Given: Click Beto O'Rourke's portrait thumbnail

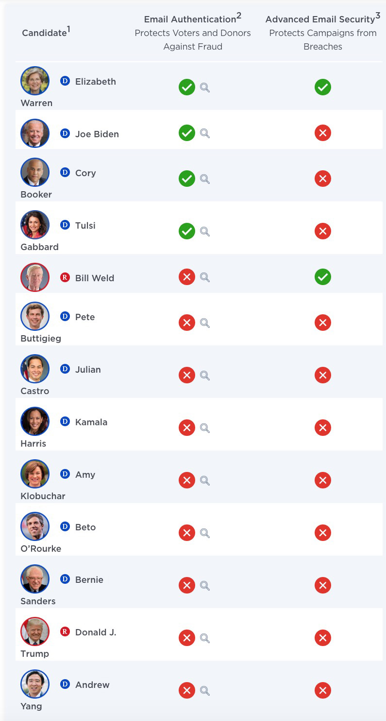Looking at the screenshot, I should [35, 526].
